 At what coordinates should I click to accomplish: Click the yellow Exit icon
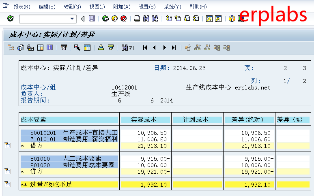coord(114,19)
